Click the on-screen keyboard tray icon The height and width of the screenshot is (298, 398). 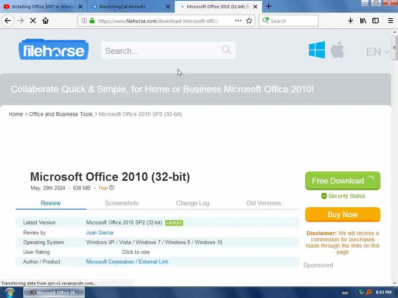click(345, 293)
